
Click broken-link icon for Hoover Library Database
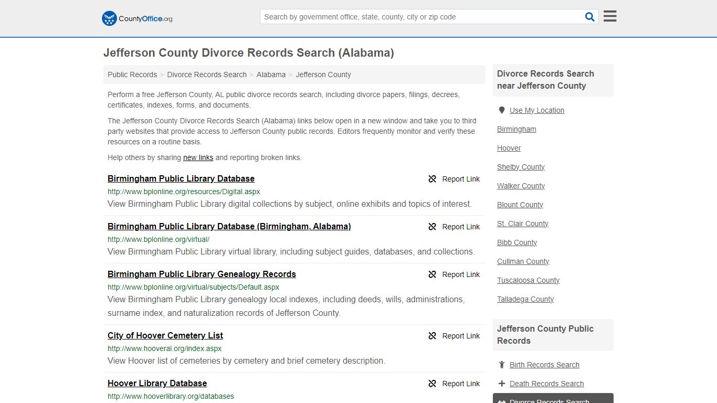[x=433, y=384]
